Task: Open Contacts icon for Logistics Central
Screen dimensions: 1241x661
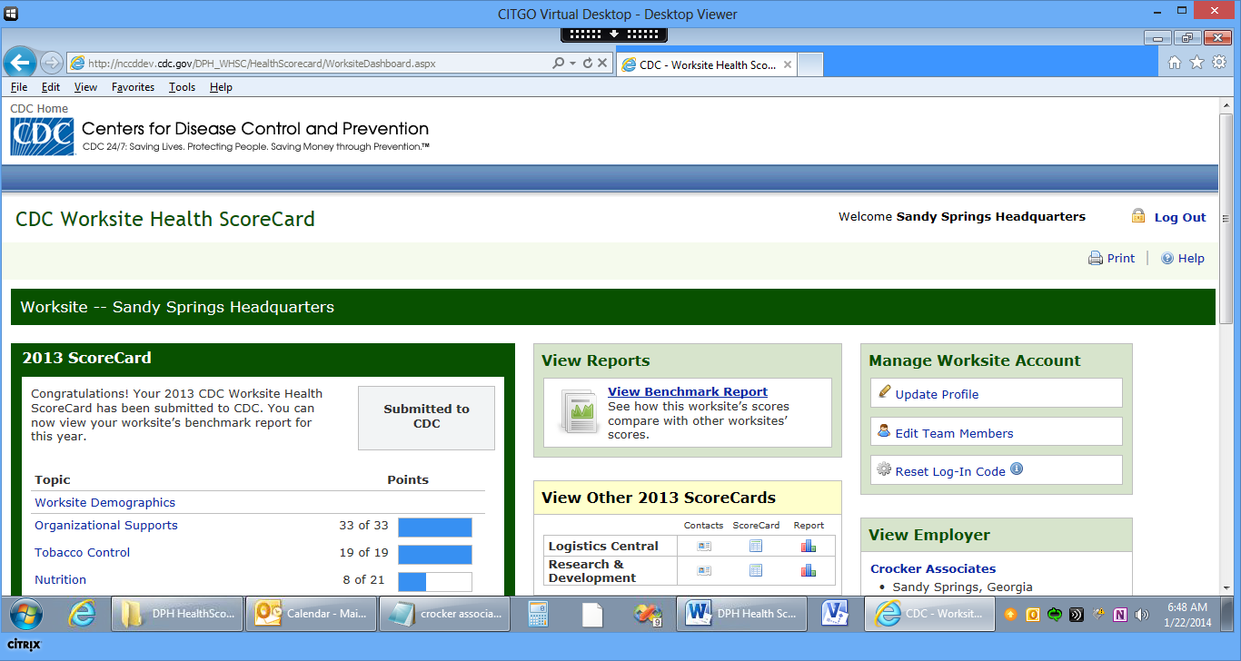Action: (x=704, y=546)
